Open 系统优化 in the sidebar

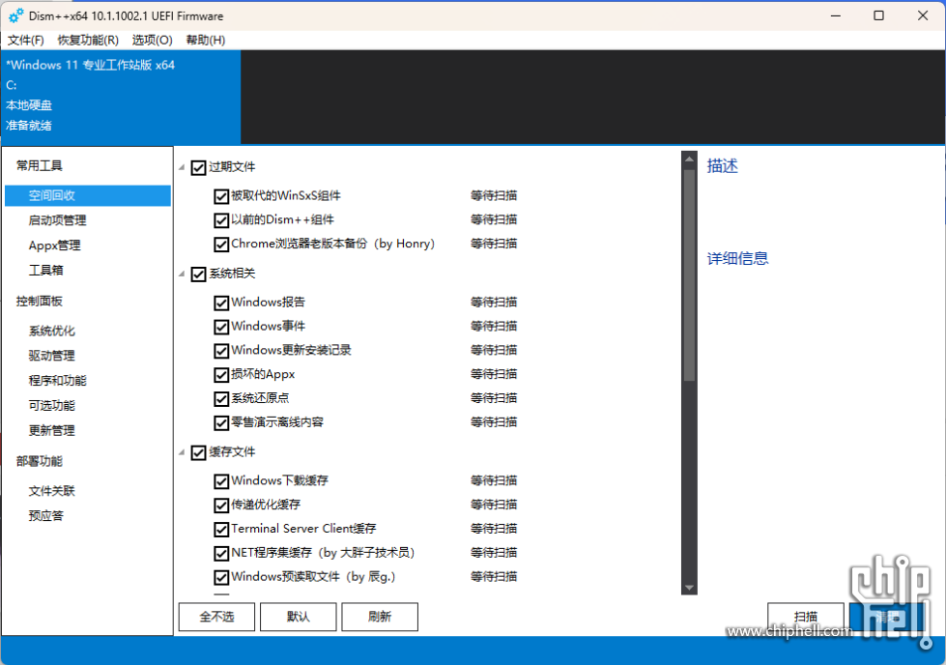click(52, 331)
